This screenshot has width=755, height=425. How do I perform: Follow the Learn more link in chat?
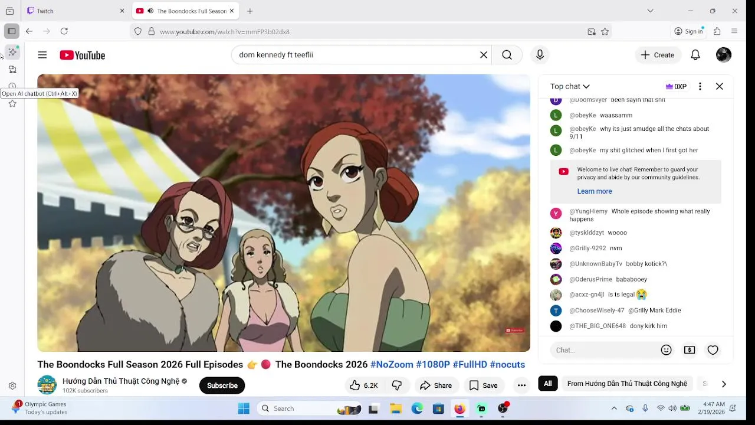pos(594,191)
